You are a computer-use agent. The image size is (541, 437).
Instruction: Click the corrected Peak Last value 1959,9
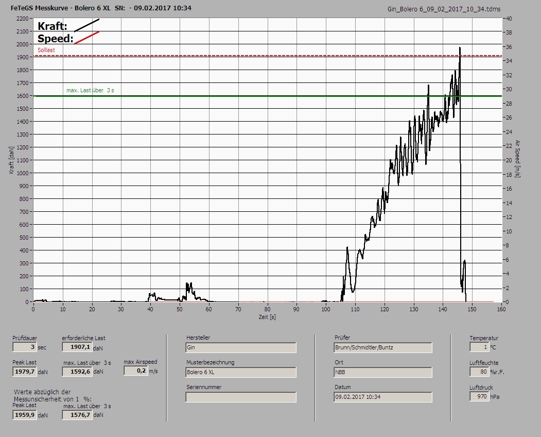point(25,414)
